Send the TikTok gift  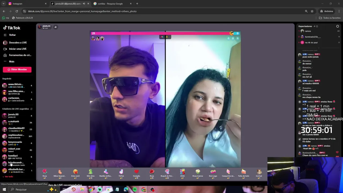click(121, 174)
